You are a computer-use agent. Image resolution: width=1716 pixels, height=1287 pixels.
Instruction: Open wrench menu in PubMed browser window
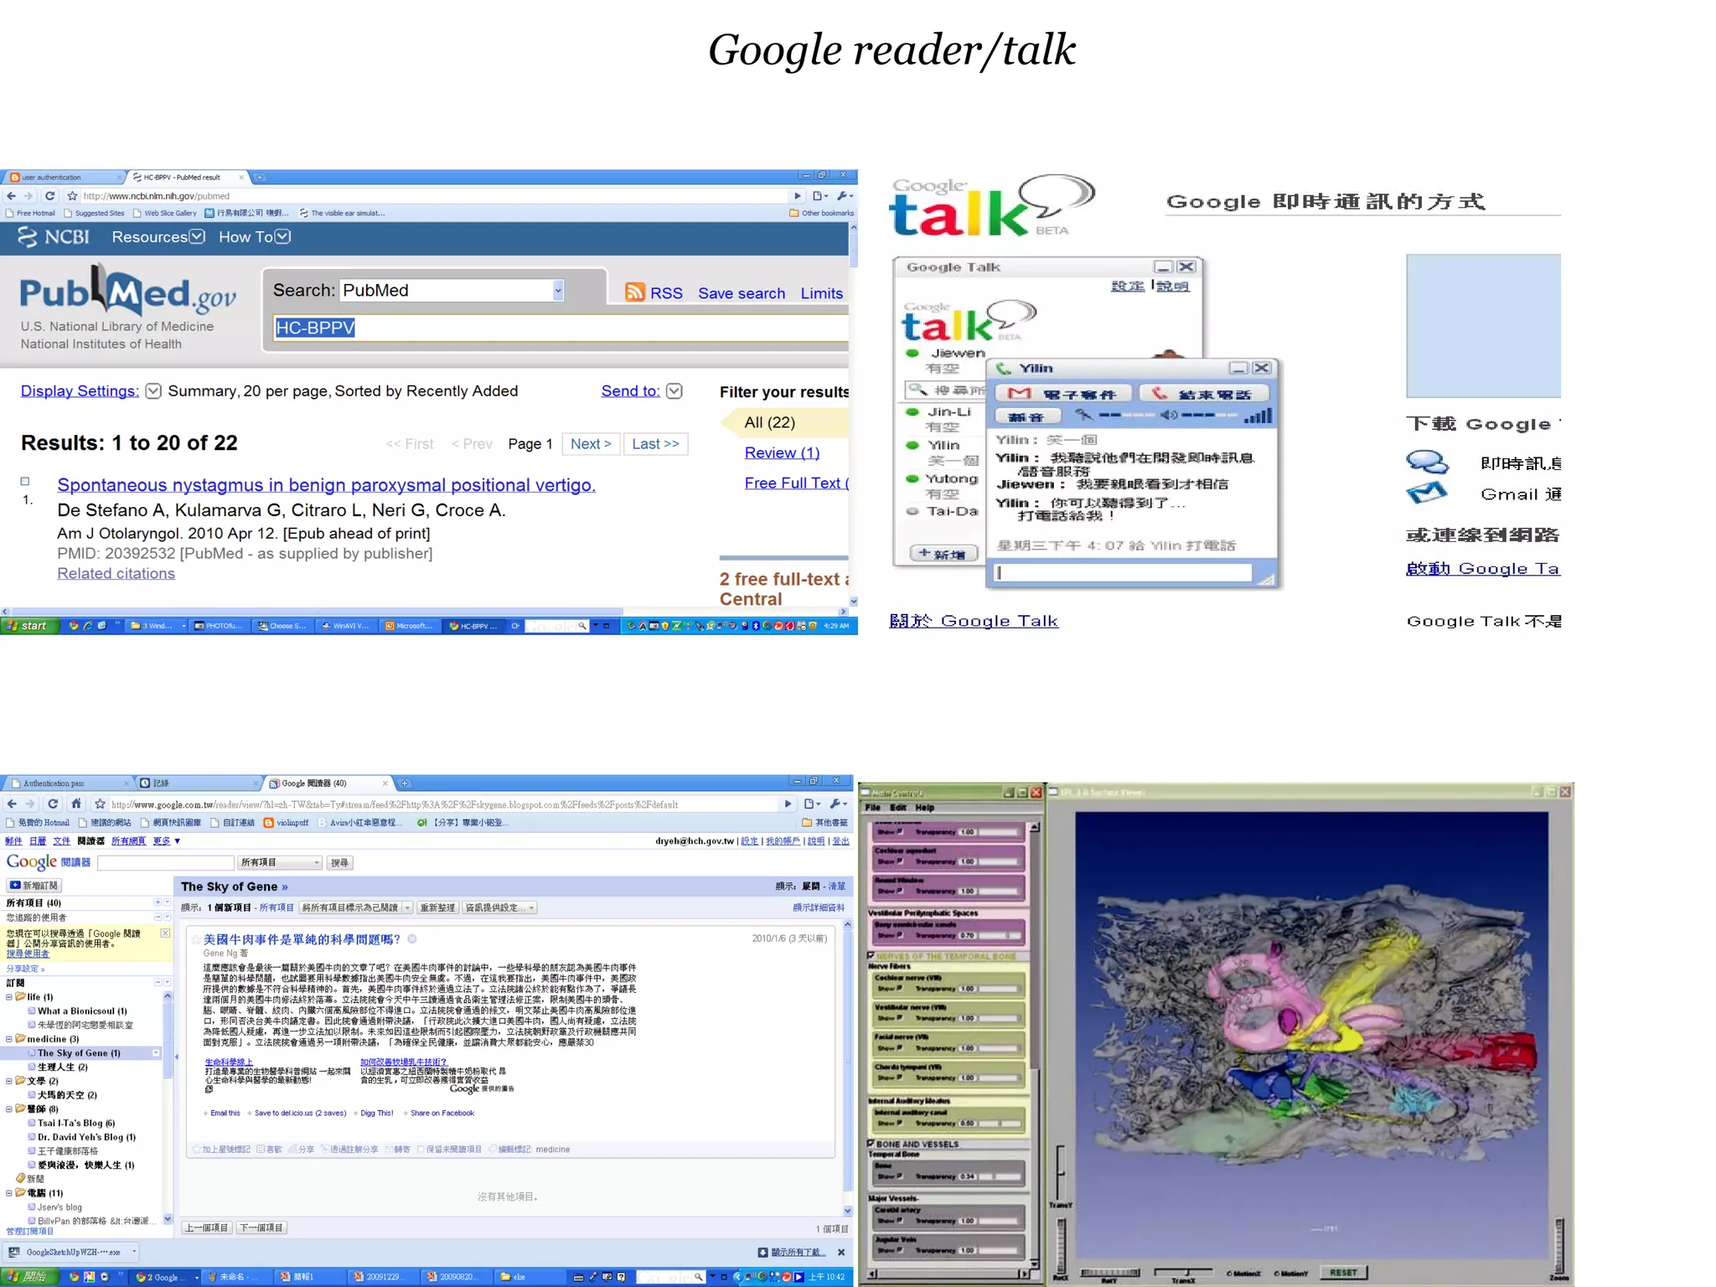844,196
